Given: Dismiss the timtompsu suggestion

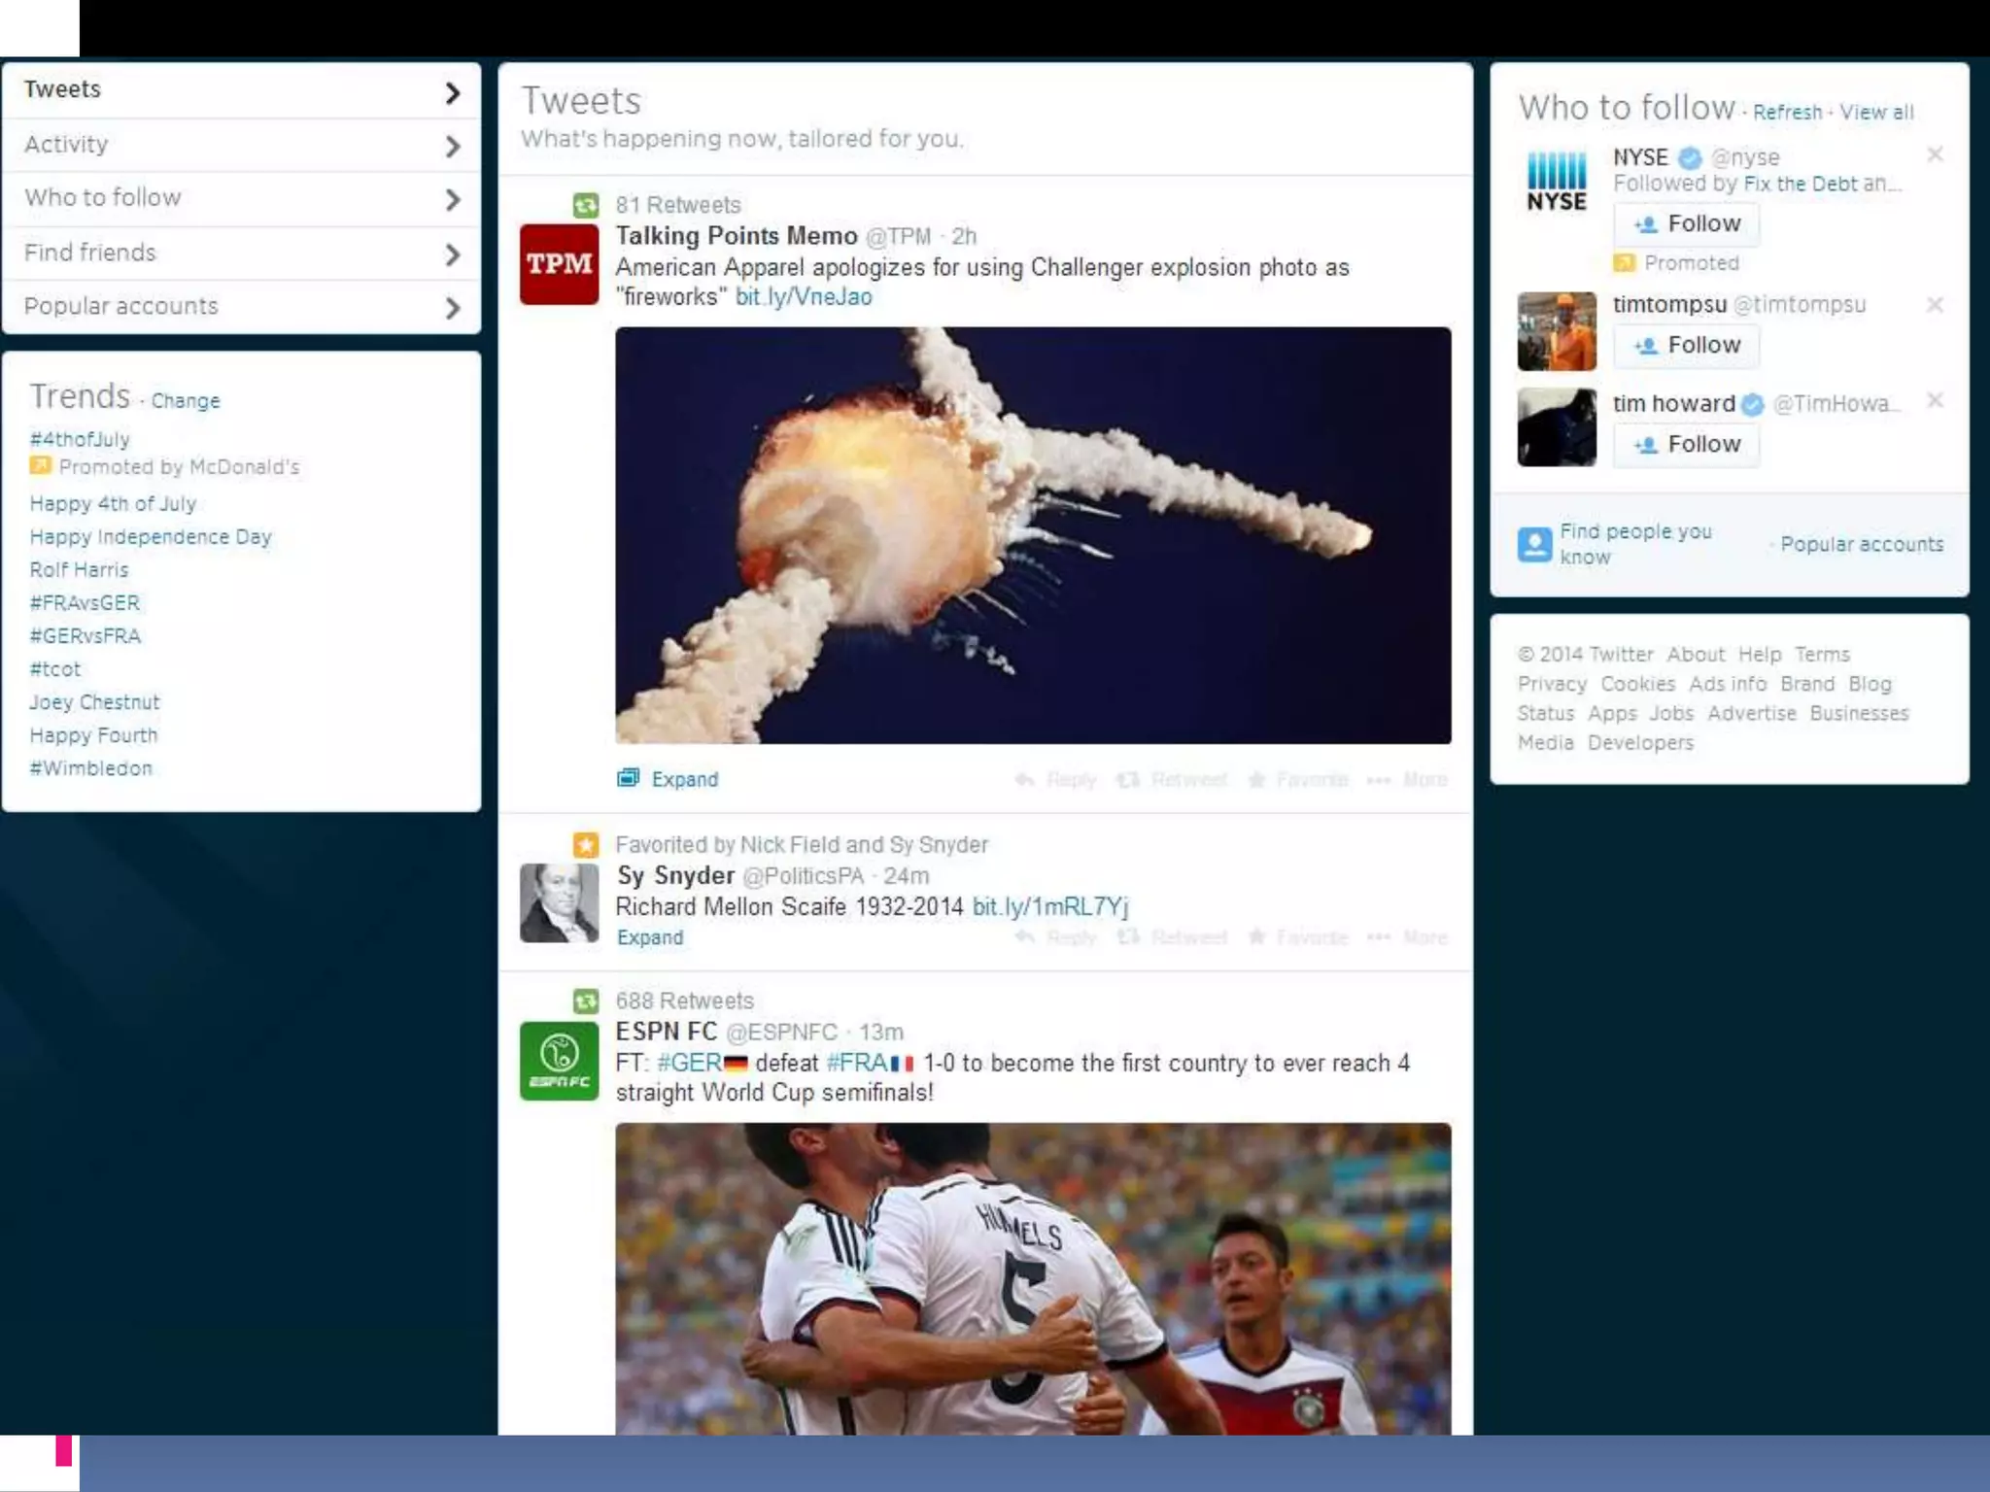Looking at the screenshot, I should (1935, 305).
